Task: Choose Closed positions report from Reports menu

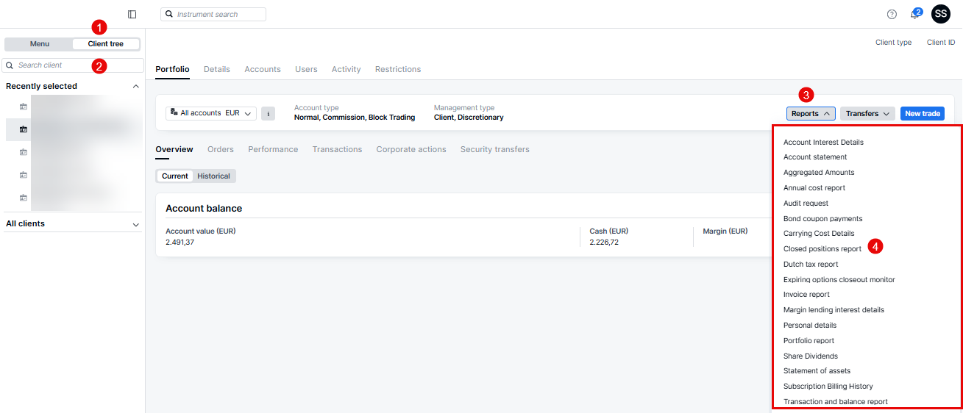Action: (x=822, y=249)
